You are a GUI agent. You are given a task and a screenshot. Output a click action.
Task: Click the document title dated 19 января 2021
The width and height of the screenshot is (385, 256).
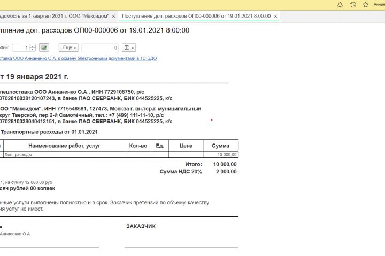point(34,77)
